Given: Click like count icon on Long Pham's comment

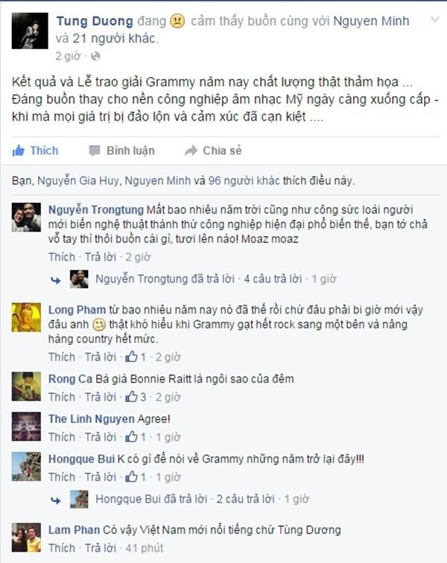Looking at the screenshot, I should 131,357.
